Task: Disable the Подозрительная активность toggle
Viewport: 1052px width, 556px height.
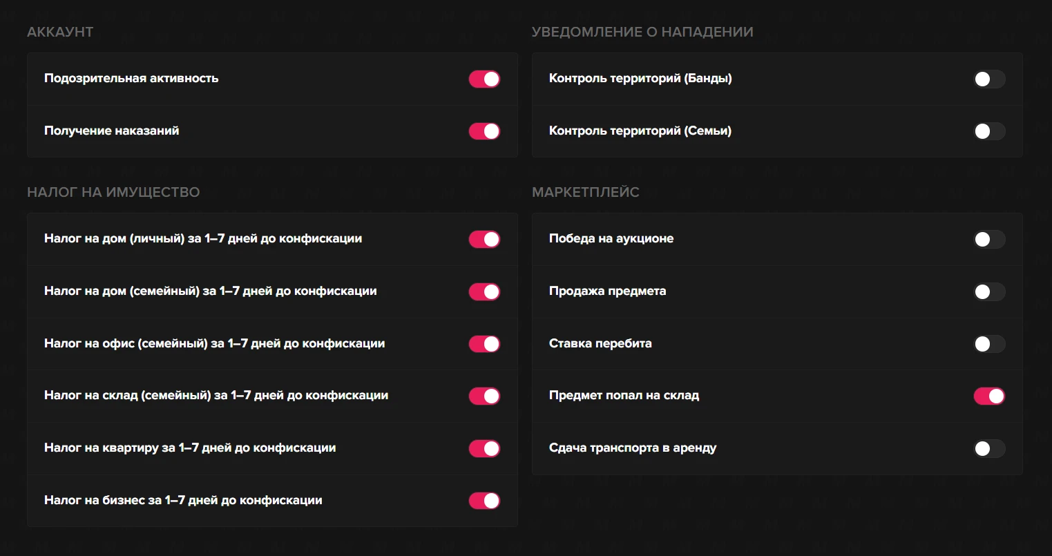Action: 484,79
